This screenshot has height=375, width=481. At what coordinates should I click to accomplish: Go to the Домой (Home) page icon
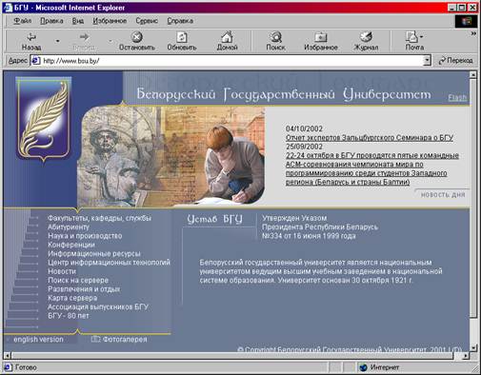point(227,37)
